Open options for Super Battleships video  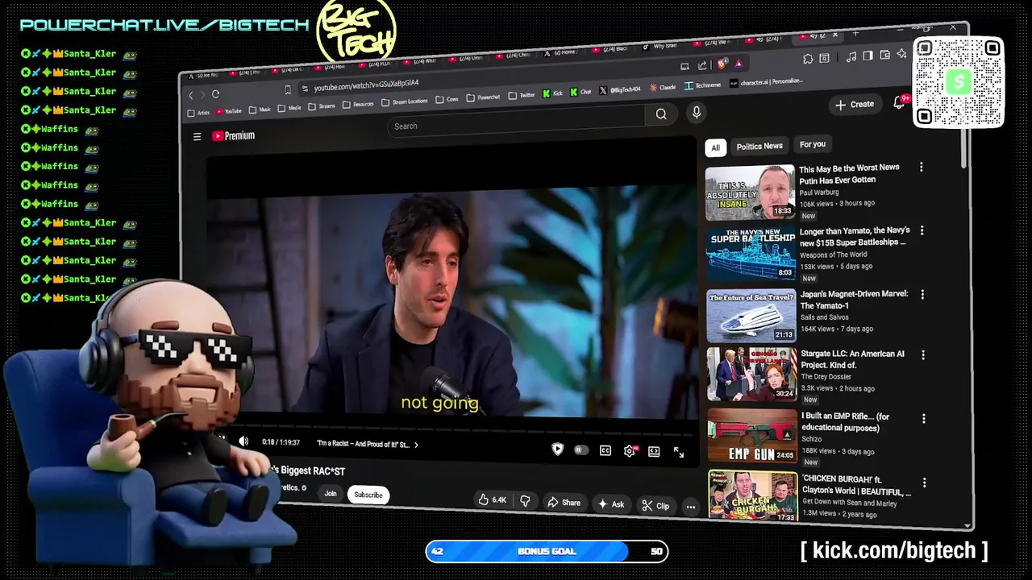point(922,230)
